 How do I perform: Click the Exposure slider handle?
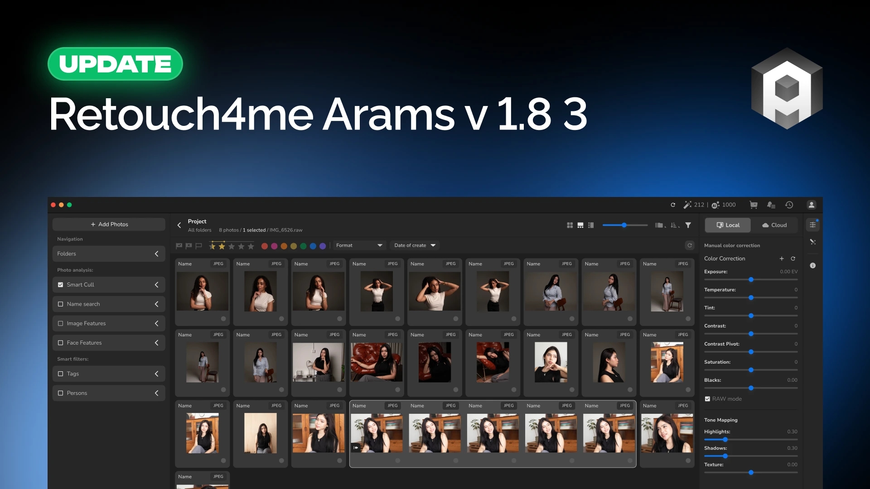tap(751, 280)
